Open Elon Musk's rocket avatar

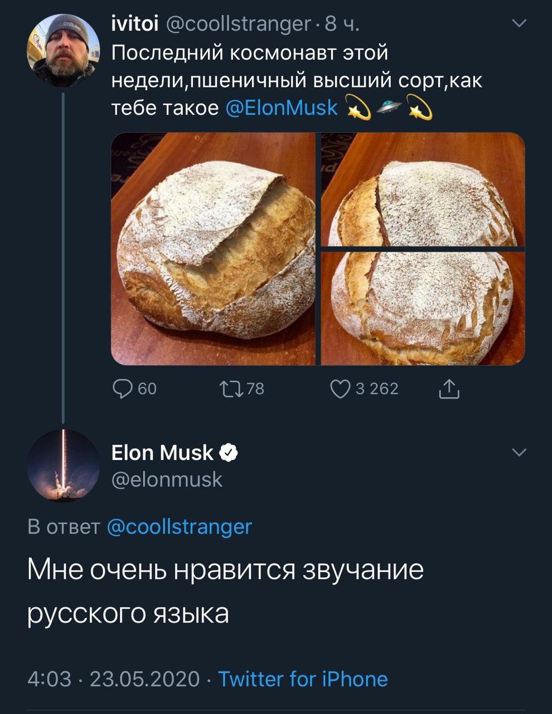pyautogui.click(x=63, y=465)
